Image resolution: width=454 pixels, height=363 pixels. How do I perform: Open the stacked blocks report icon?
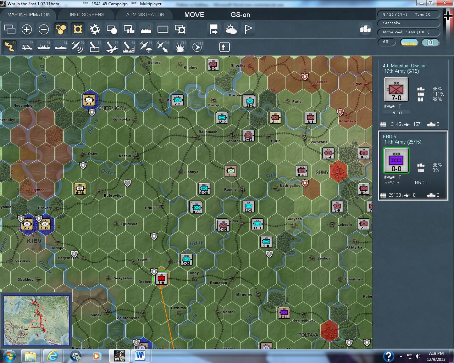pos(365,29)
